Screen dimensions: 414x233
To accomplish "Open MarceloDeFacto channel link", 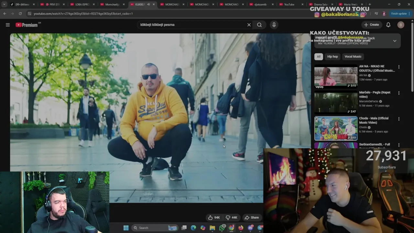I will pos(368,101).
